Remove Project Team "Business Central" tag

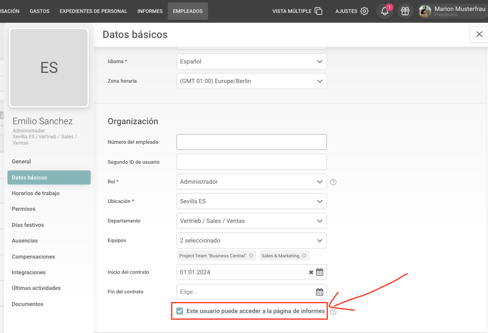coord(251,256)
